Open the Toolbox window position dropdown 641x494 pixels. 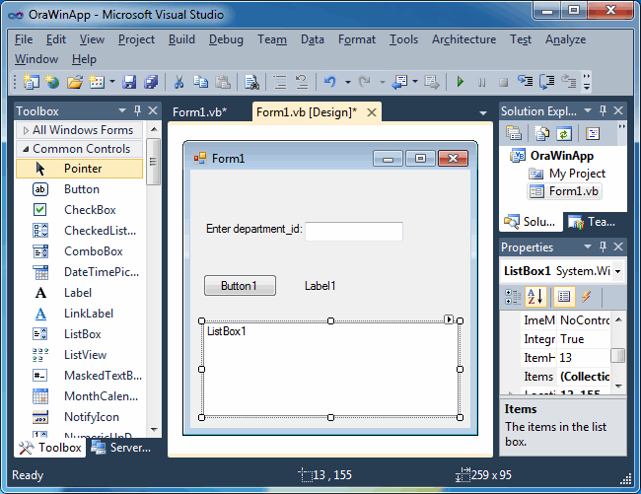point(122,110)
